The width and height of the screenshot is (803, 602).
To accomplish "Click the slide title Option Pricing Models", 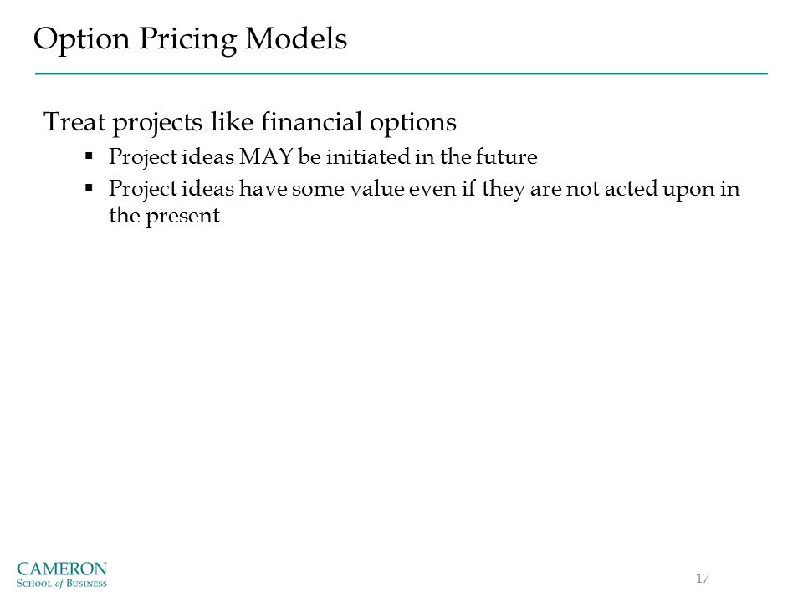I will click(190, 39).
